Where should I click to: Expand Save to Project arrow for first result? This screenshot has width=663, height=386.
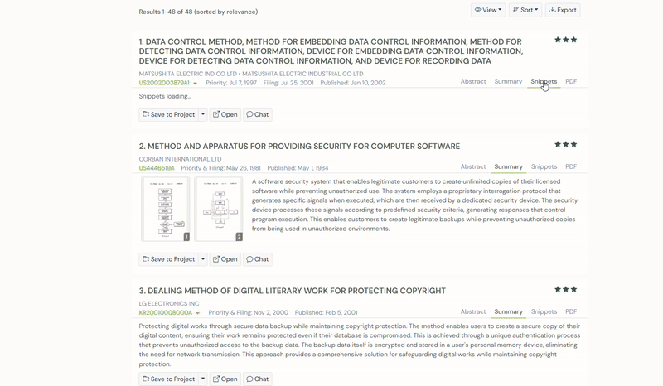pyautogui.click(x=203, y=115)
